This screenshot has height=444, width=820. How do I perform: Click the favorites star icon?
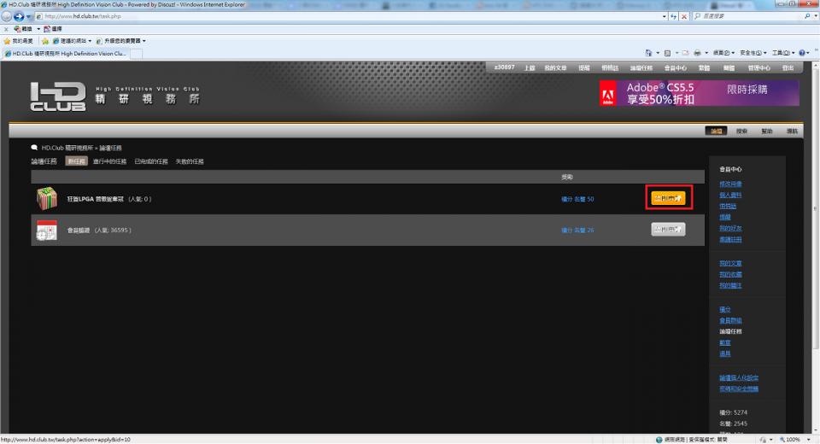point(7,41)
